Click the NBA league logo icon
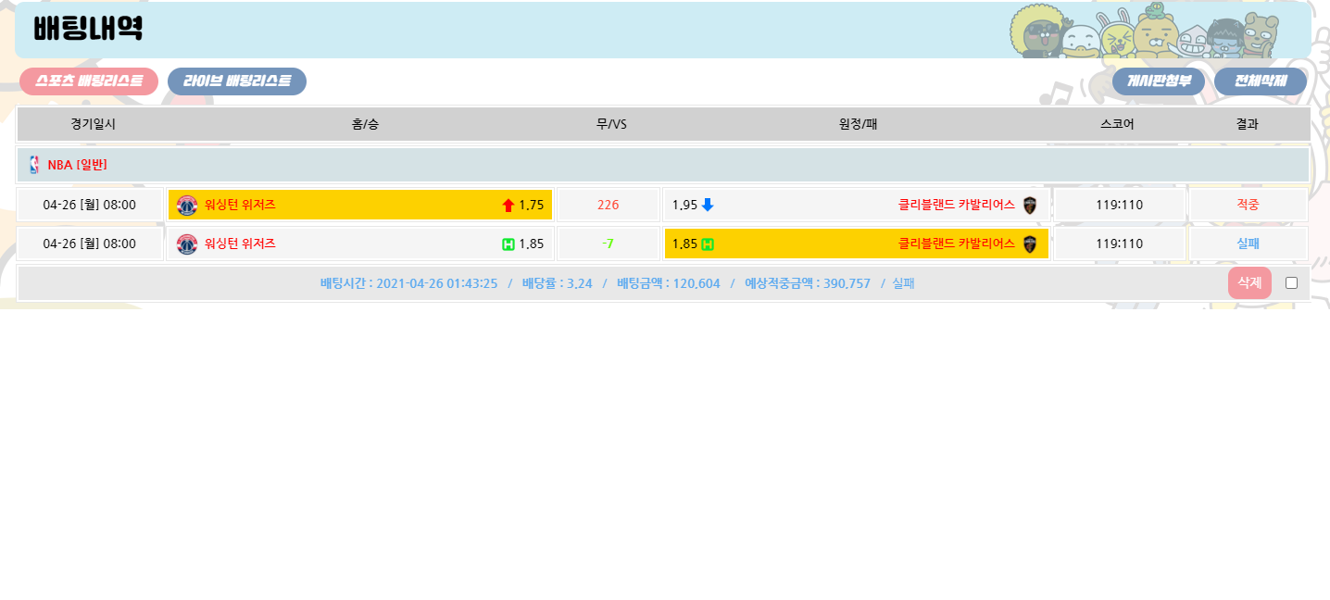The width and height of the screenshot is (1330, 600). pos(34,165)
